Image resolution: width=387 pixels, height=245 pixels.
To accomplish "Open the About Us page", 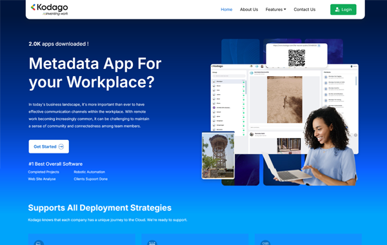I will tap(249, 10).
